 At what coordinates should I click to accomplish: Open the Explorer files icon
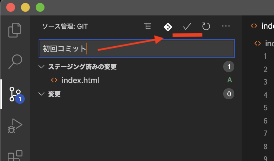pos(15,30)
